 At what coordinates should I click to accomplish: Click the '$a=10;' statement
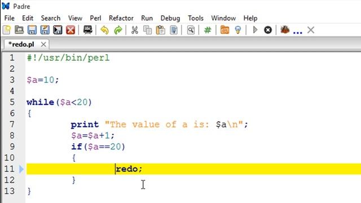[43, 80]
